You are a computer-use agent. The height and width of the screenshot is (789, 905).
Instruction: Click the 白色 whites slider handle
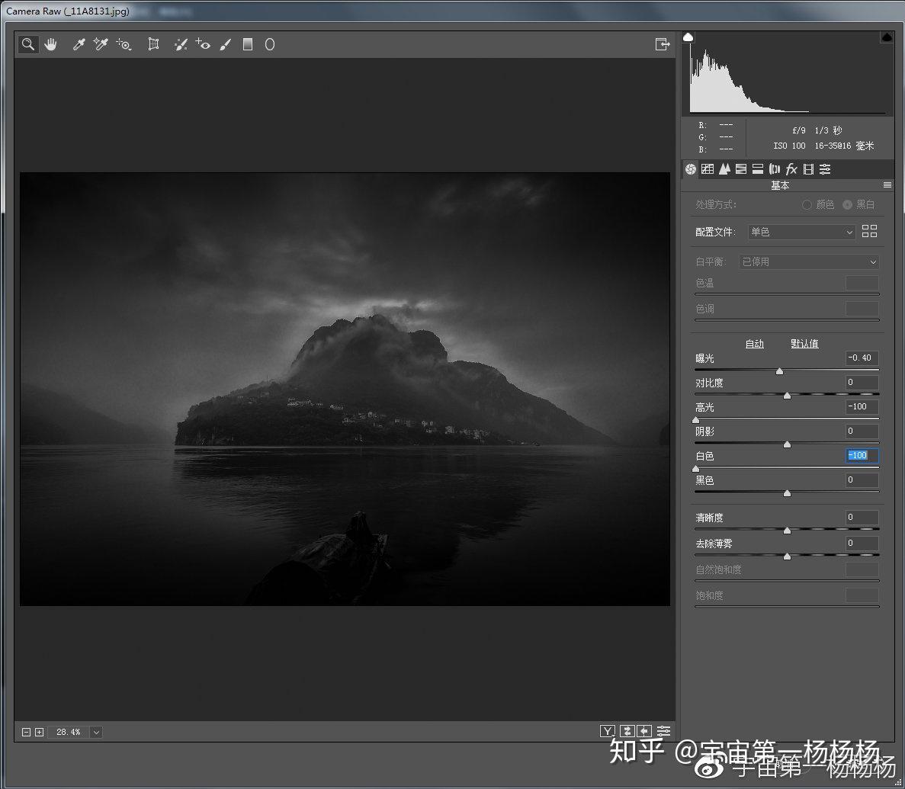point(696,469)
